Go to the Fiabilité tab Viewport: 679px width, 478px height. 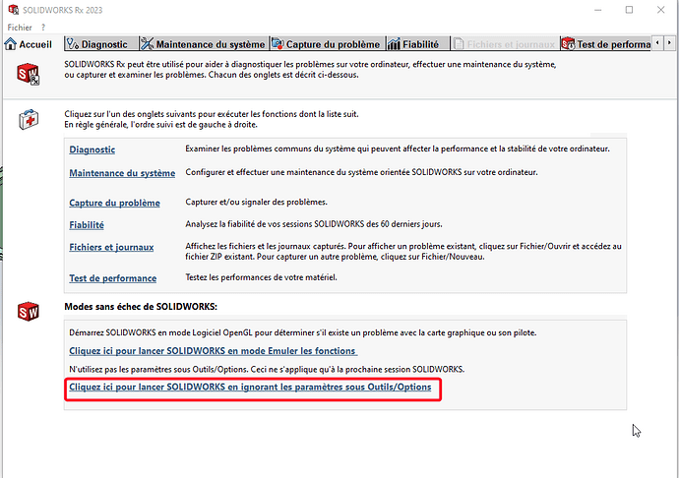(x=416, y=44)
